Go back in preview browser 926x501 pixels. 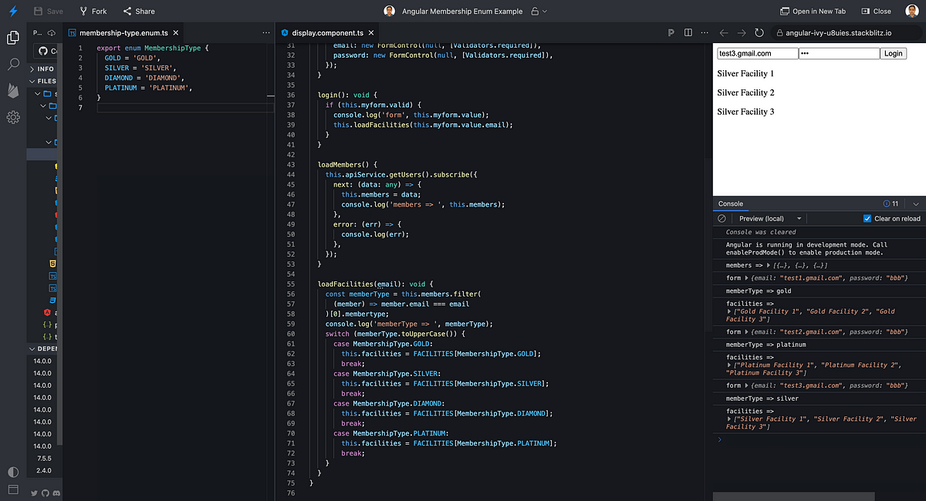724,33
